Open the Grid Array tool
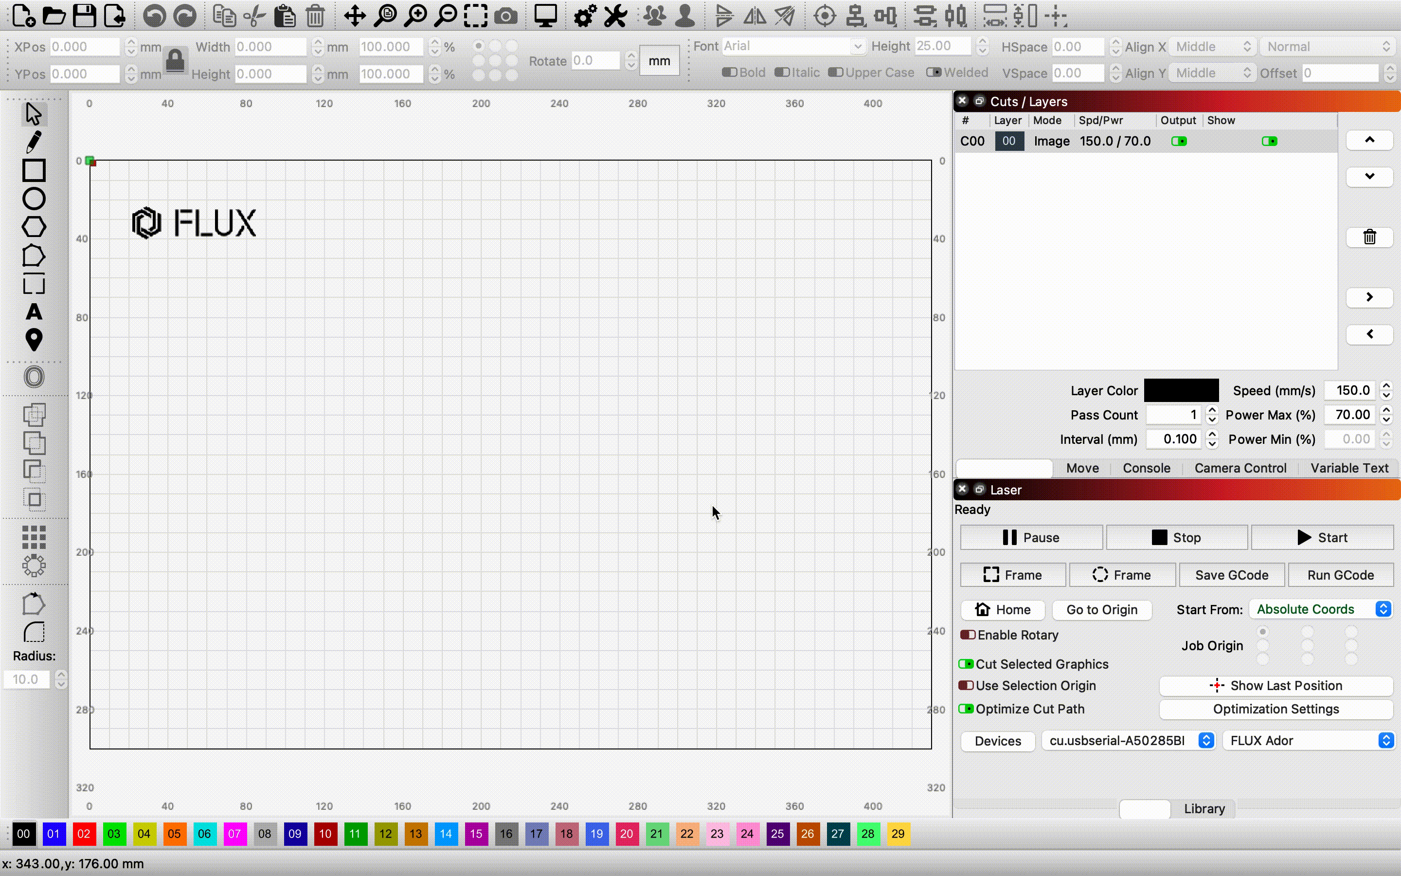 [34, 537]
